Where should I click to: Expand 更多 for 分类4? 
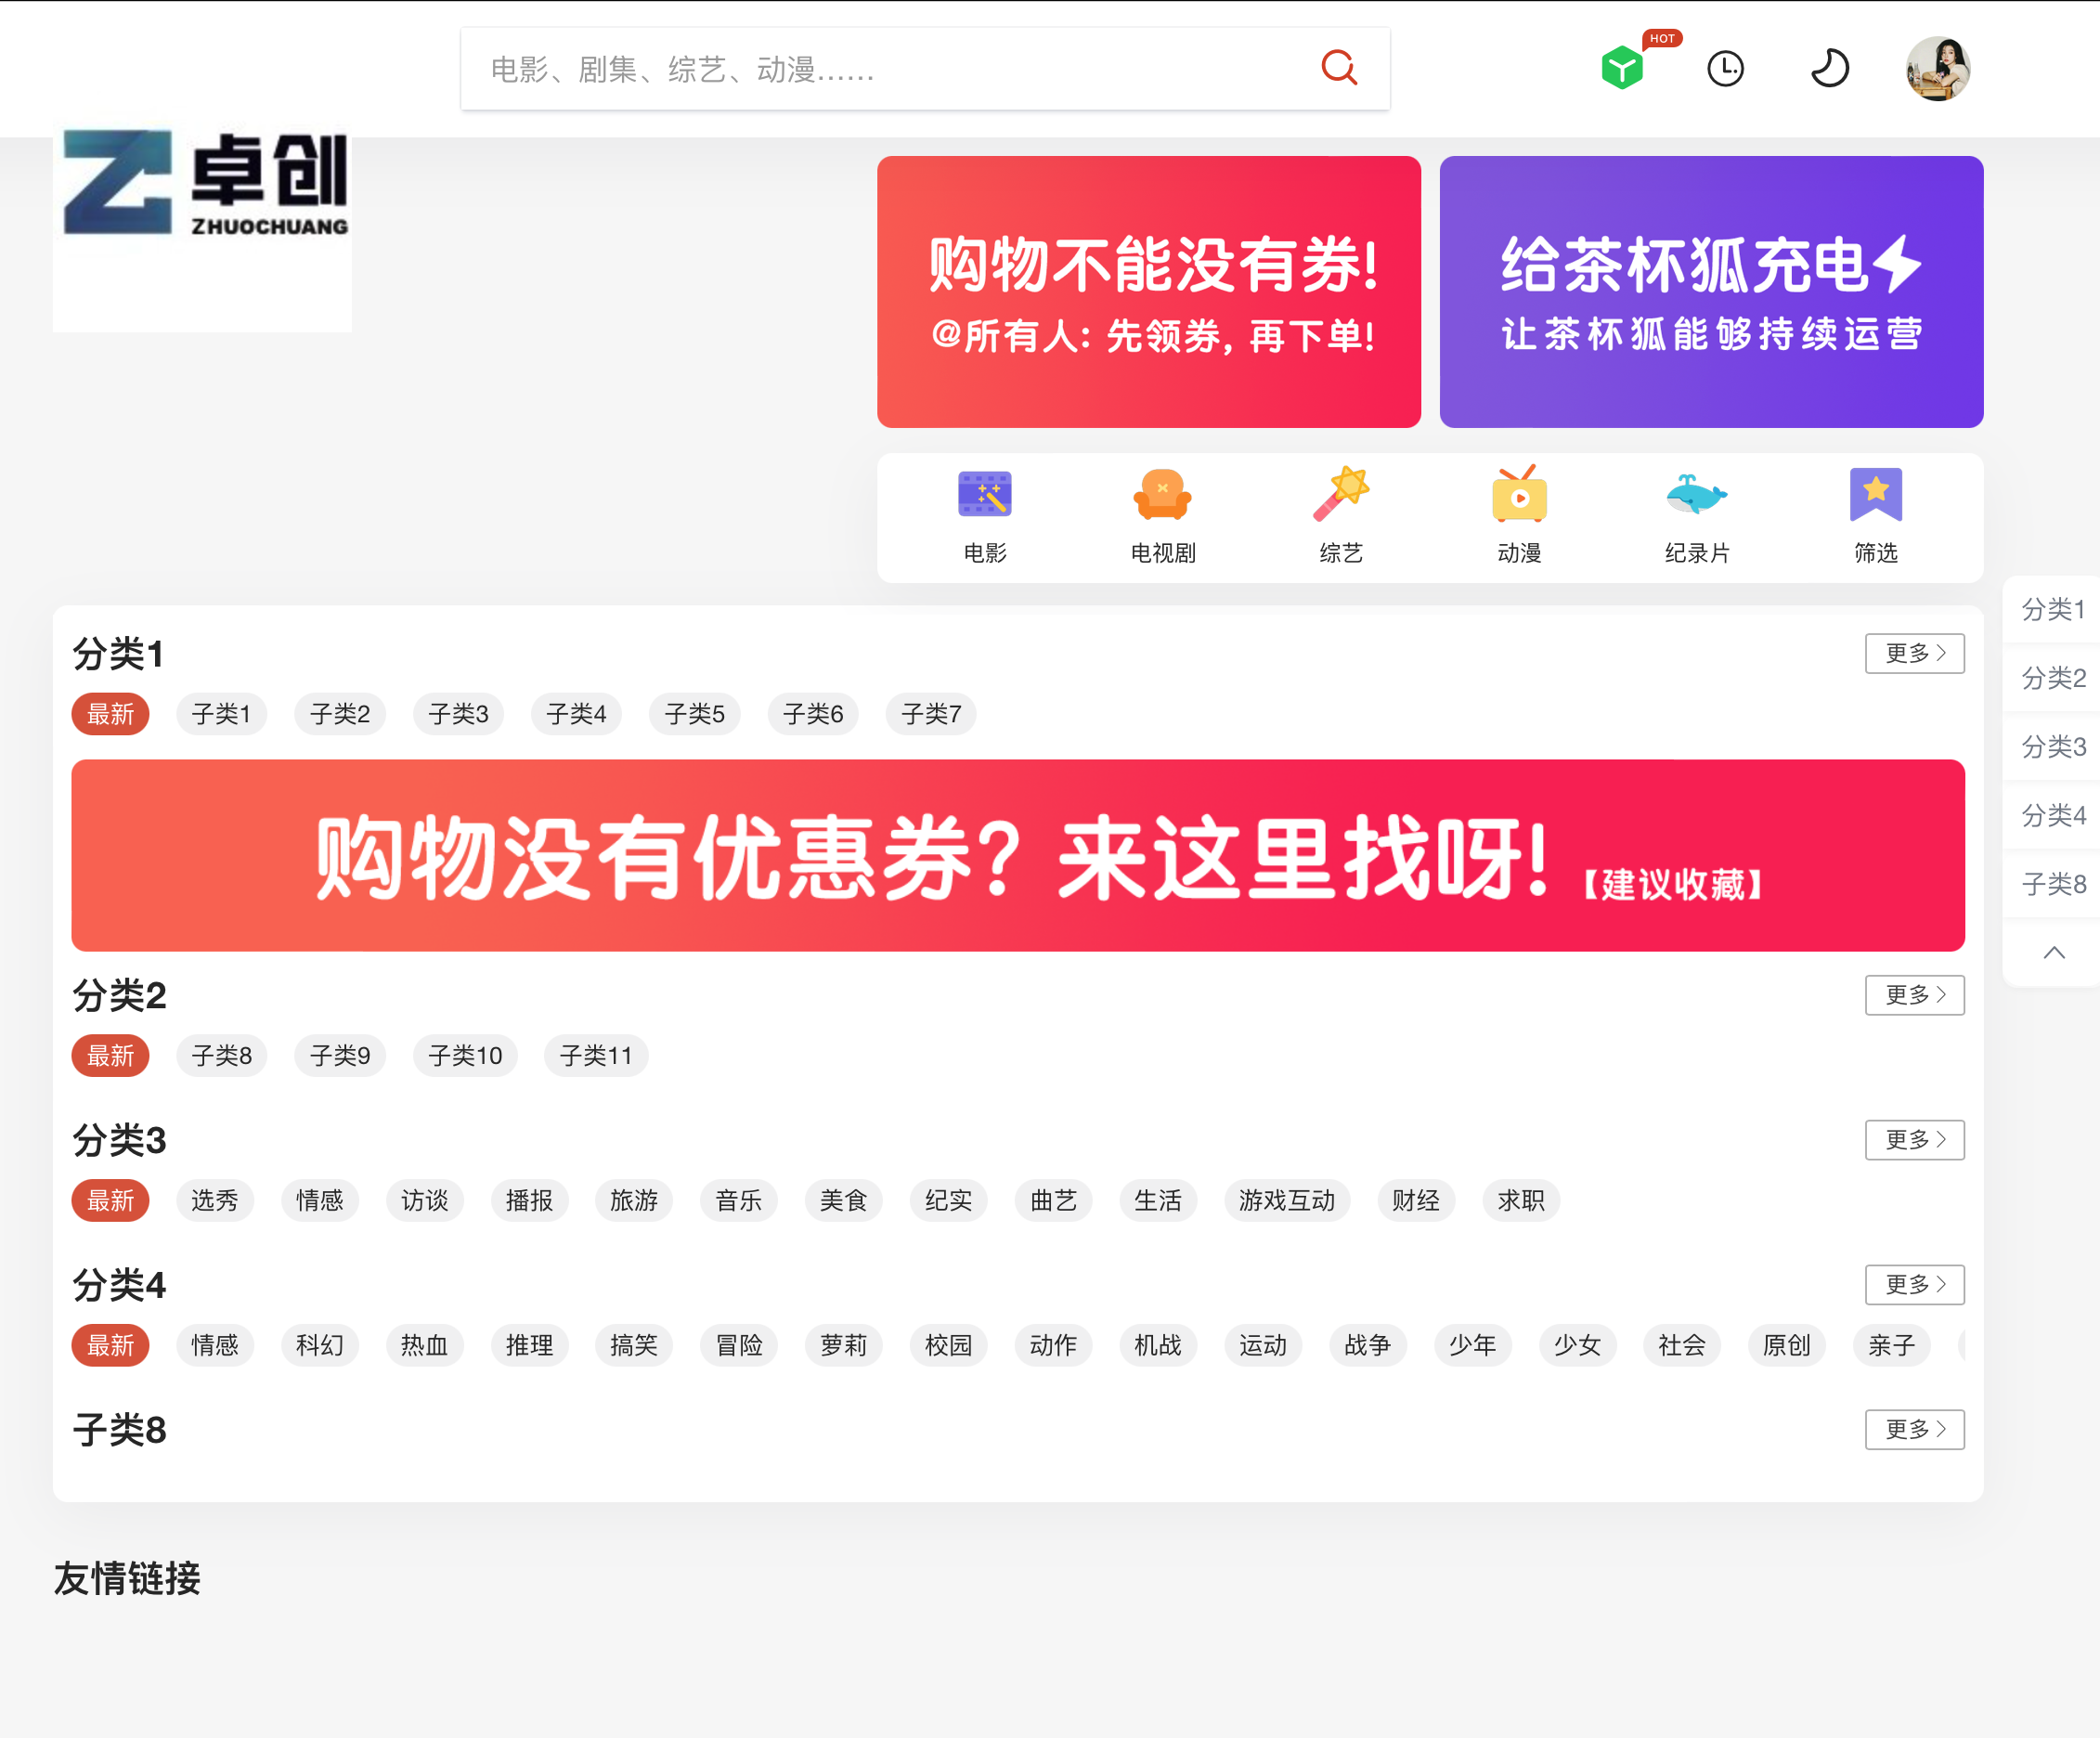tap(1914, 1285)
